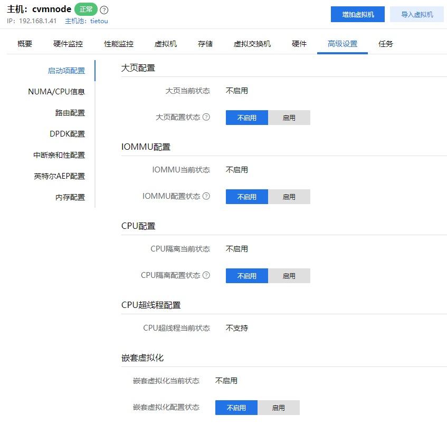Open the 性能监控 tab
Image resolution: width=447 pixels, height=425 pixels.
tap(118, 44)
